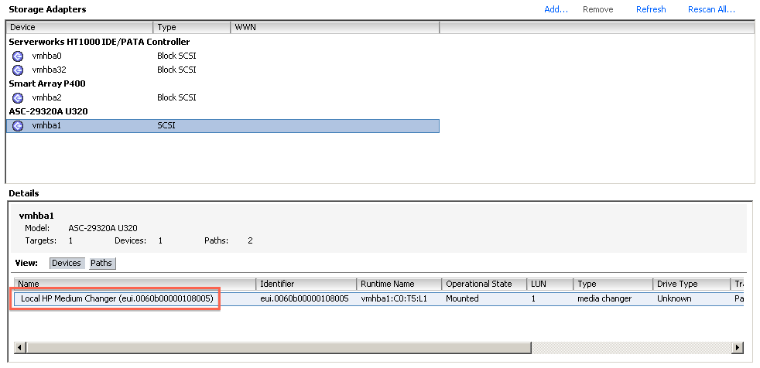Select the vmhba1 adapter row

coord(223,126)
